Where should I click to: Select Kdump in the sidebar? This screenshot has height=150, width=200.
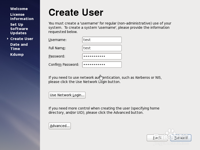[17, 54]
